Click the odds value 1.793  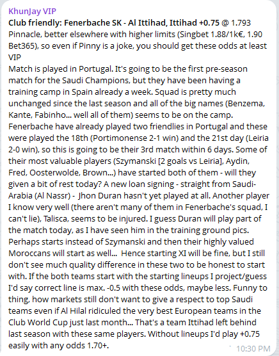(x=241, y=22)
